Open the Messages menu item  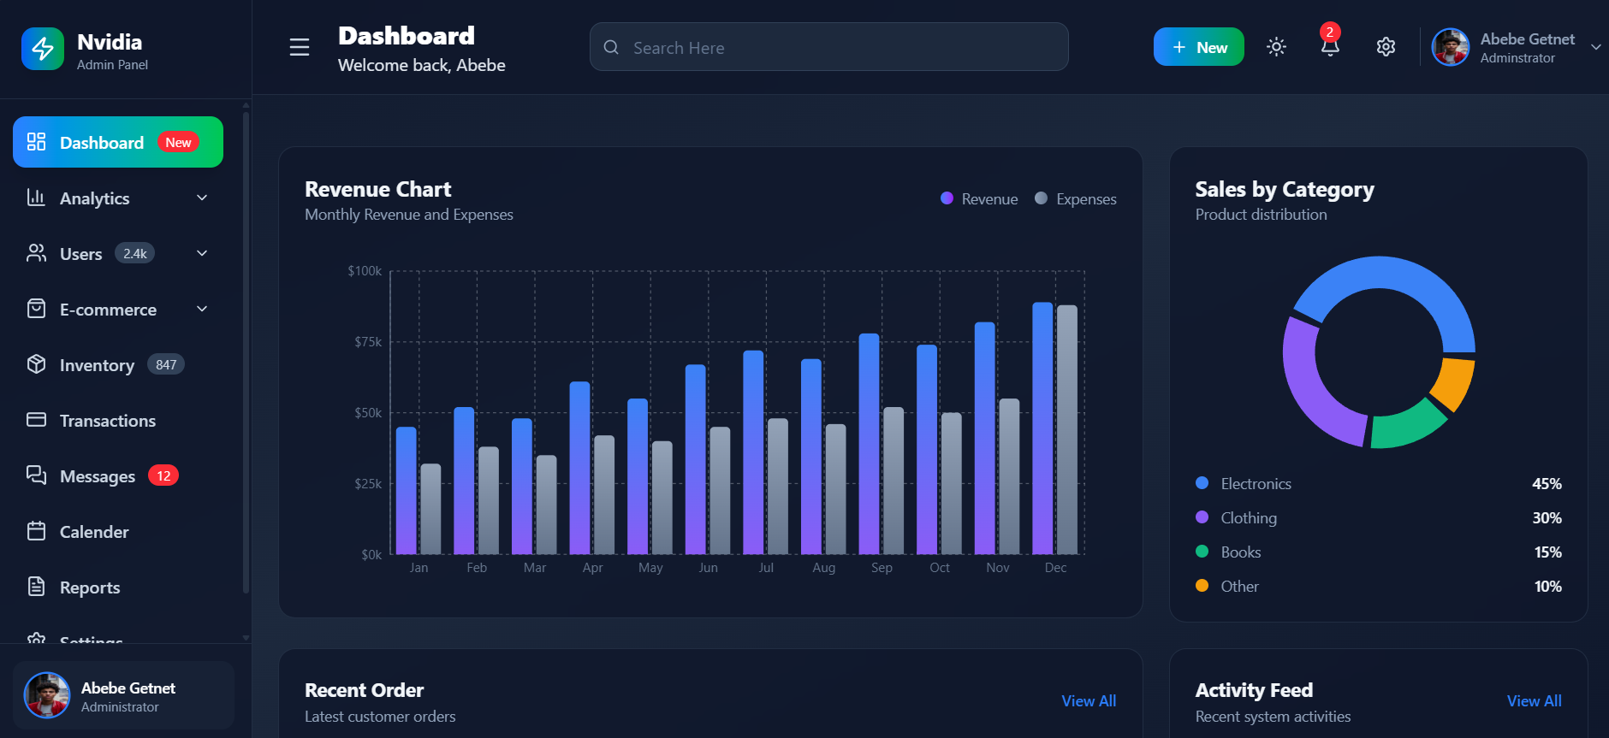[118, 475]
